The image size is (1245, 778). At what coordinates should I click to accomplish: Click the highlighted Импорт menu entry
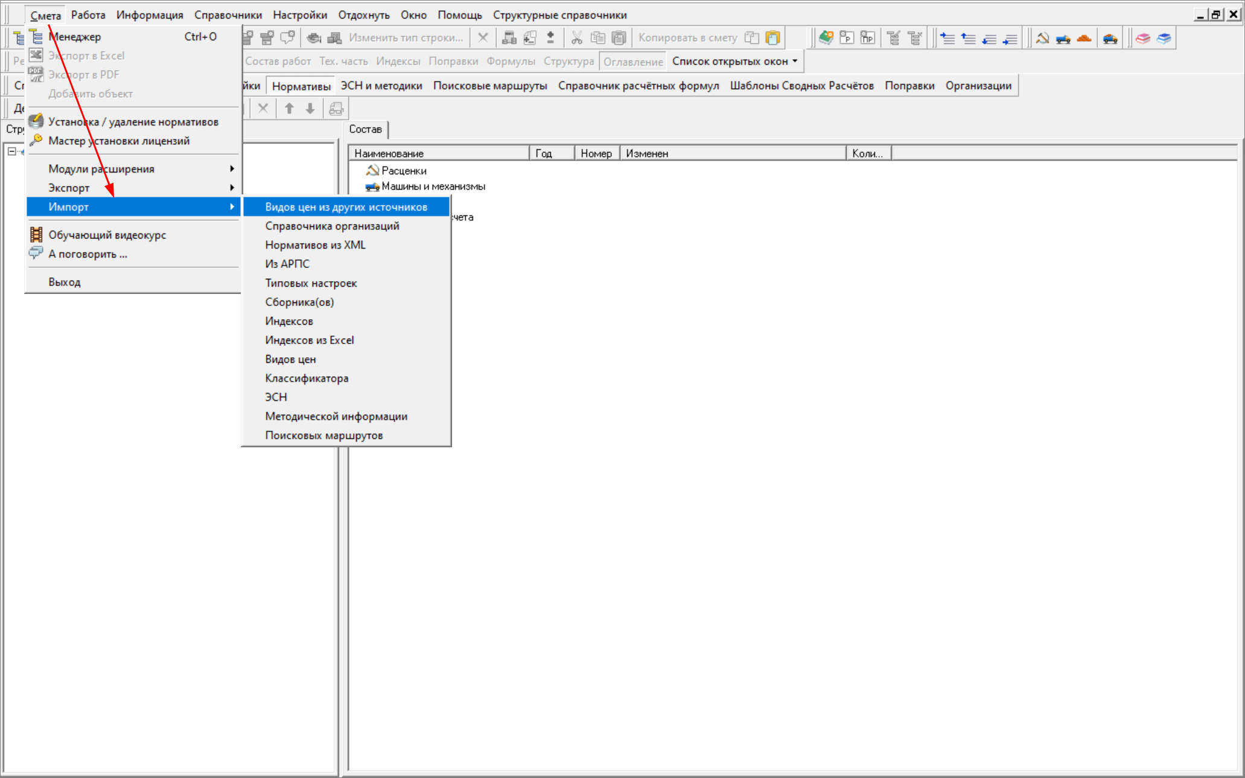pyautogui.click(x=133, y=207)
